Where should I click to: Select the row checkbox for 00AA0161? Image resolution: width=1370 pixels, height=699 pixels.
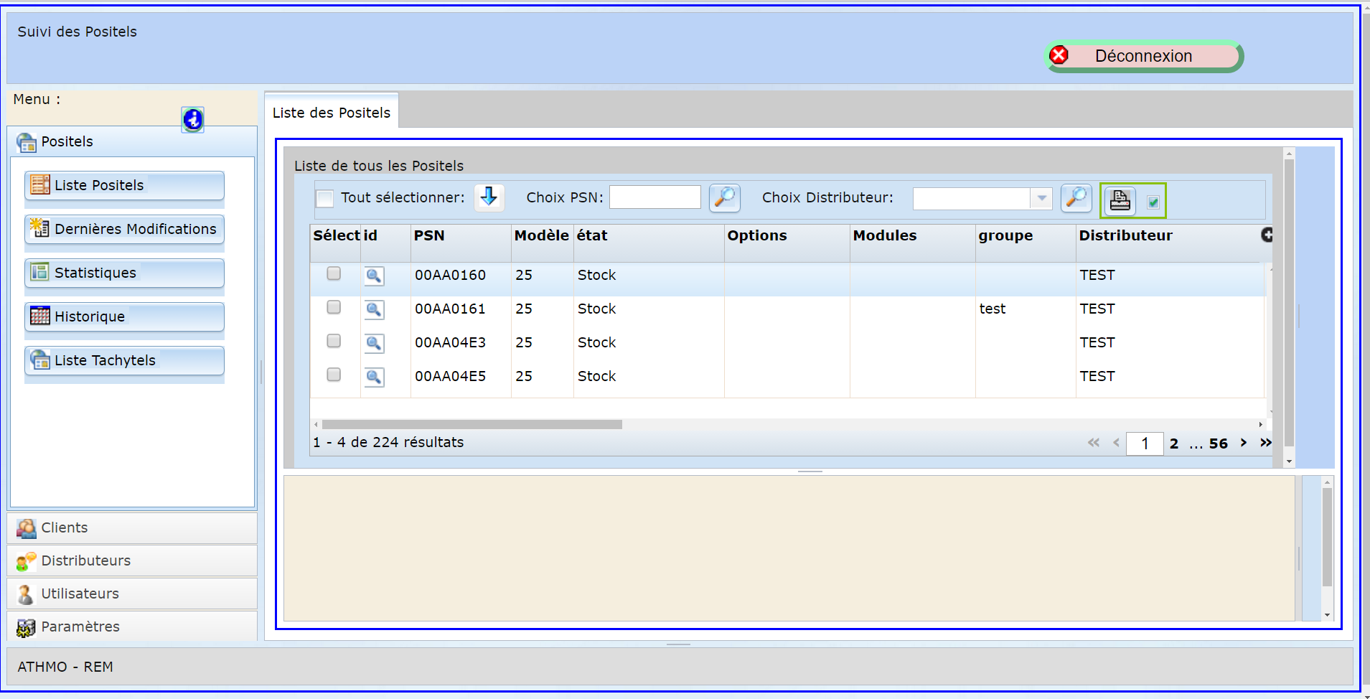334,307
